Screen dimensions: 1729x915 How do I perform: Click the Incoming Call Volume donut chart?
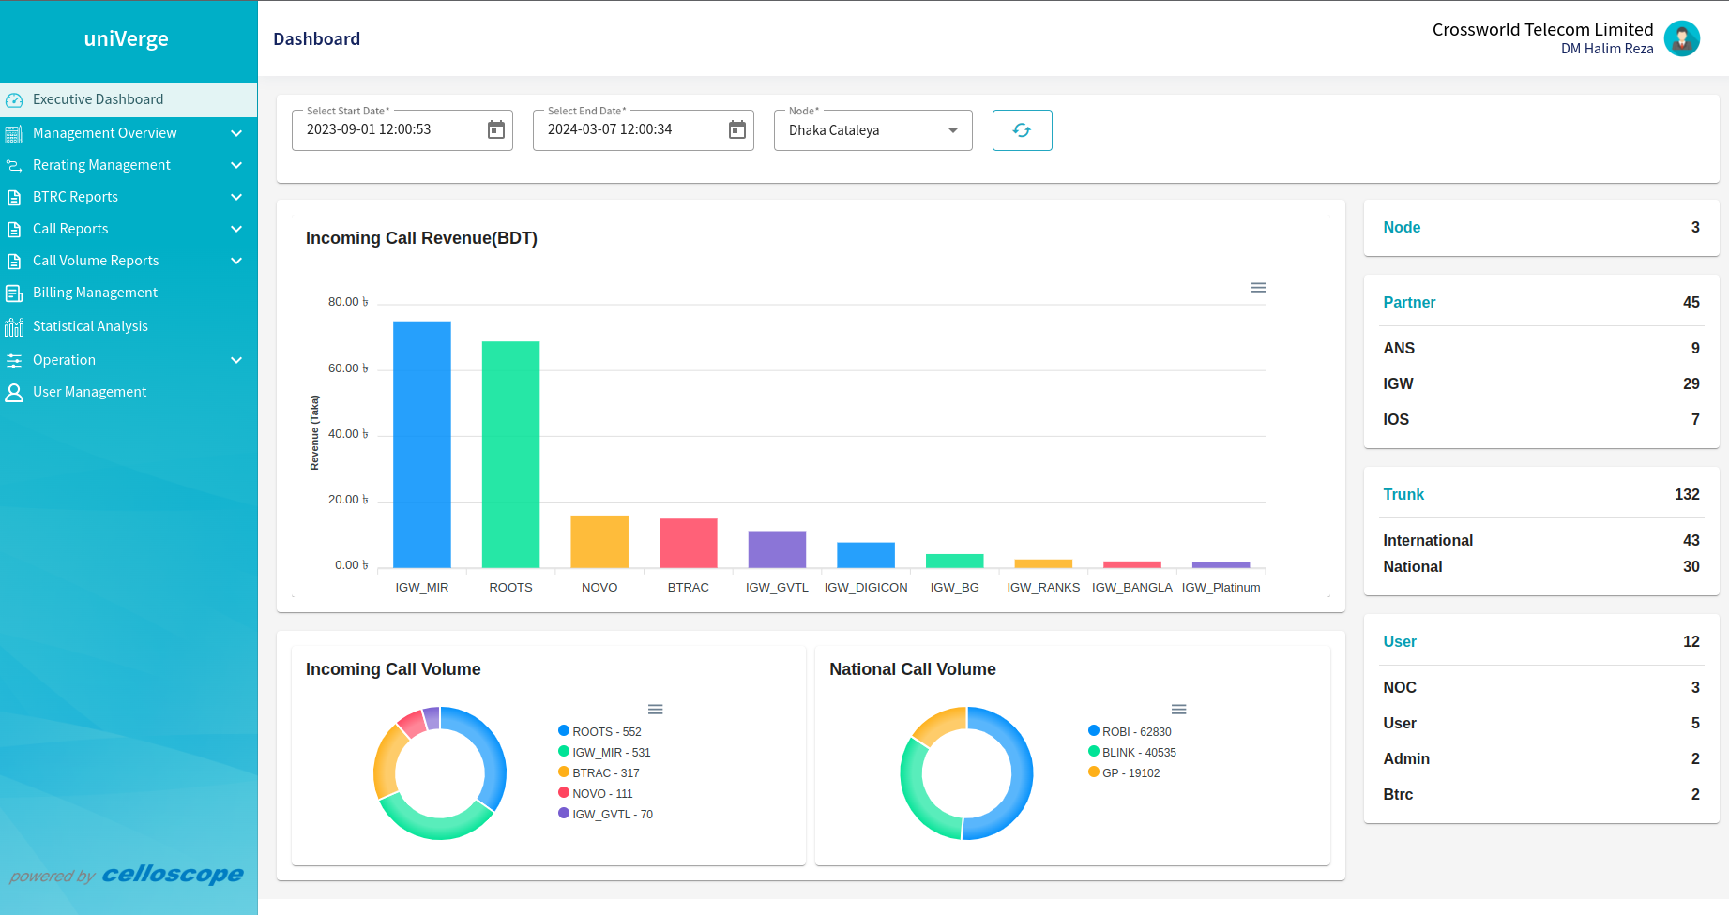440,773
